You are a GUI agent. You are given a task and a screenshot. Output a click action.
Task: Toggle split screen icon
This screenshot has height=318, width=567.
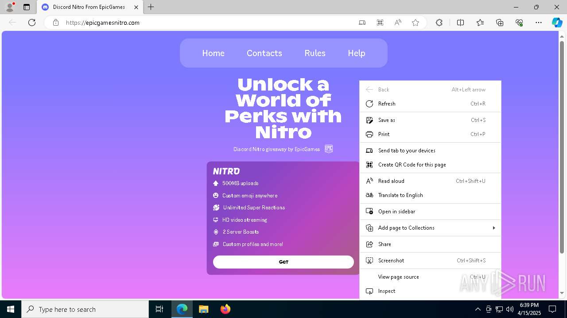(460, 23)
